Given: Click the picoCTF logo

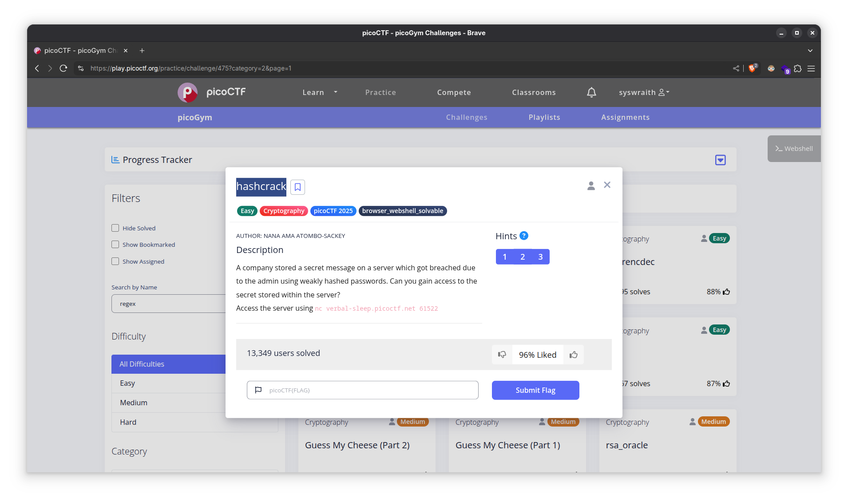Looking at the screenshot, I should 211,92.
